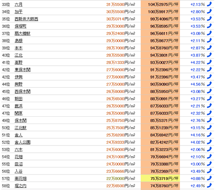This screenshot has height=190, width=216.
Task: Click the arrow icon next to +4.56%
Action: click(x=210, y=84)
